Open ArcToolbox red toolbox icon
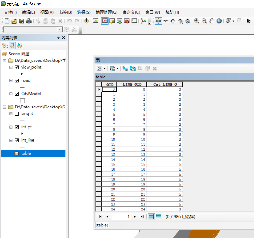This screenshot has height=238, width=254. point(127,21)
